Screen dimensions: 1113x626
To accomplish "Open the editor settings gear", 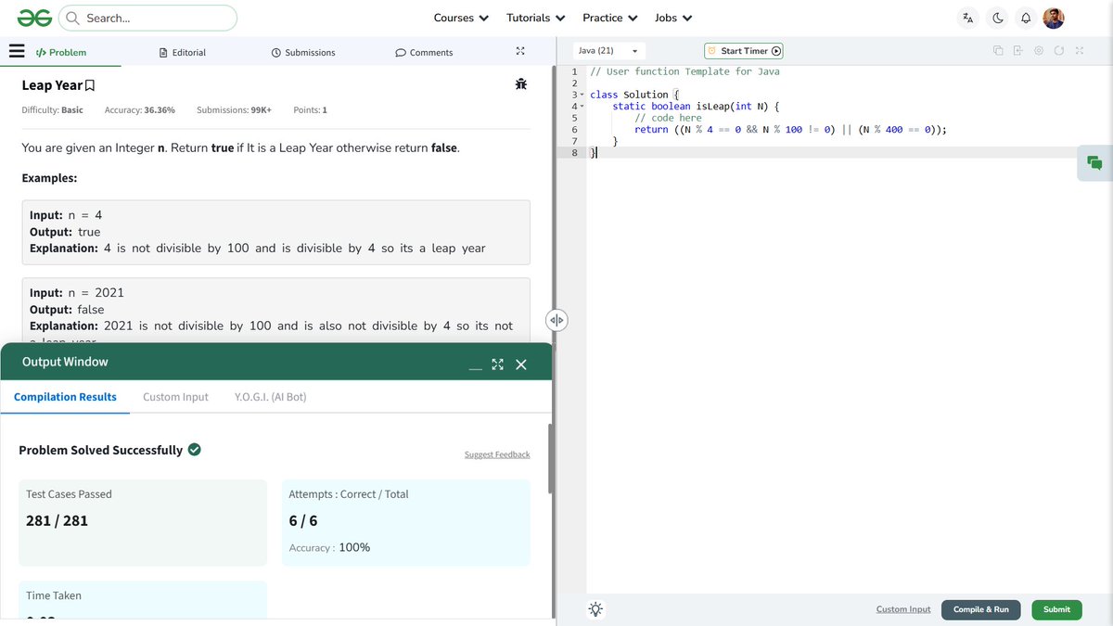I will pyautogui.click(x=1039, y=50).
